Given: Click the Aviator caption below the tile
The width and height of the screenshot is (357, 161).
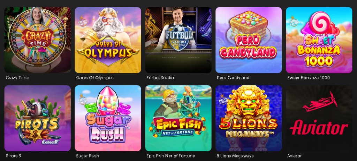Looking at the screenshot, I should [x=294, y=156].
